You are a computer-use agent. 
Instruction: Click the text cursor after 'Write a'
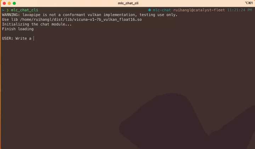pyautogui.click(x=34, y=38)
